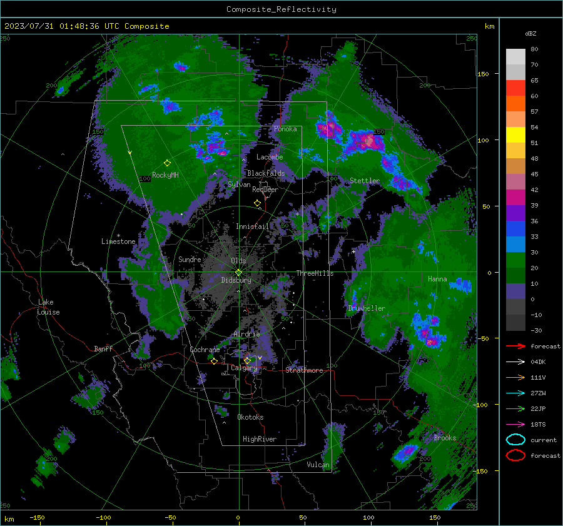This screenshot has width=563, height=526.
Task: Click the Lake Louise label
Action: pyautogui.click(x=49, y=307)
